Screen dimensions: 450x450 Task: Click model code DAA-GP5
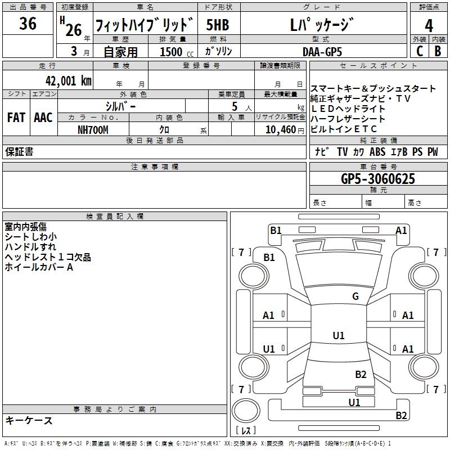(322, 52)
